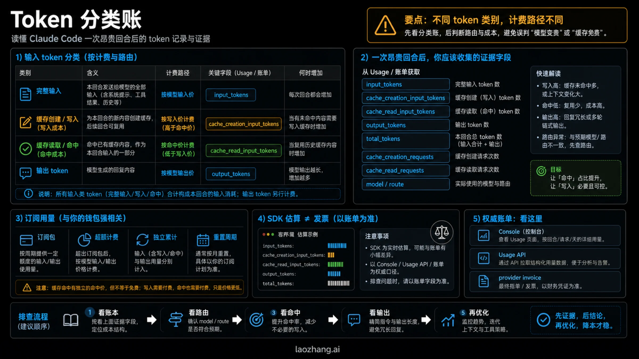Viewport: 639px width, 359px height.
Task: Click the warning triangle icon in the 要点 banner
Action: point(385,25)
